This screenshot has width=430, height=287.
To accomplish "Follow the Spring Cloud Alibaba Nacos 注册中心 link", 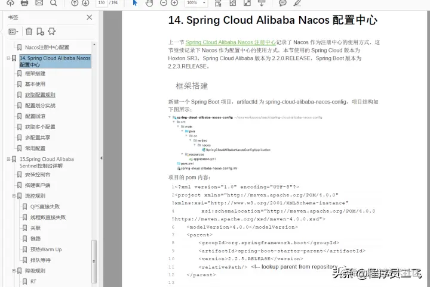I will pyautogui.click(x=231, y=42).
